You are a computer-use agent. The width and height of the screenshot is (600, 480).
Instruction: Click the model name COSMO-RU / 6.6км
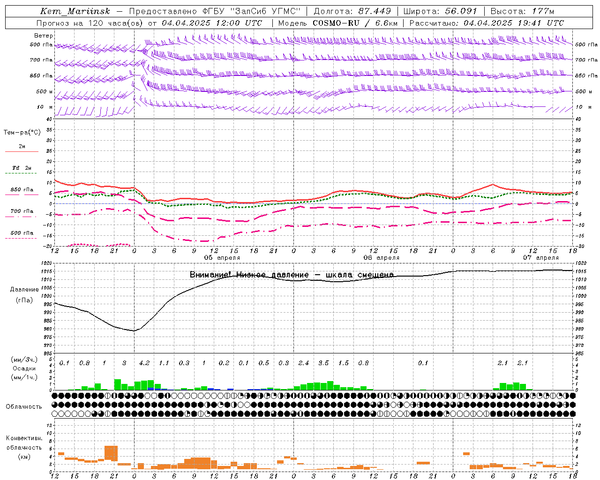[x=355, y=23]
